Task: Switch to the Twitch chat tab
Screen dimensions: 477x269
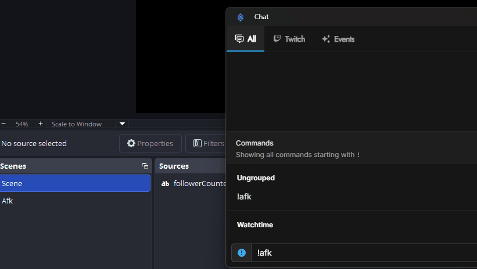Action: coord(289,39)
